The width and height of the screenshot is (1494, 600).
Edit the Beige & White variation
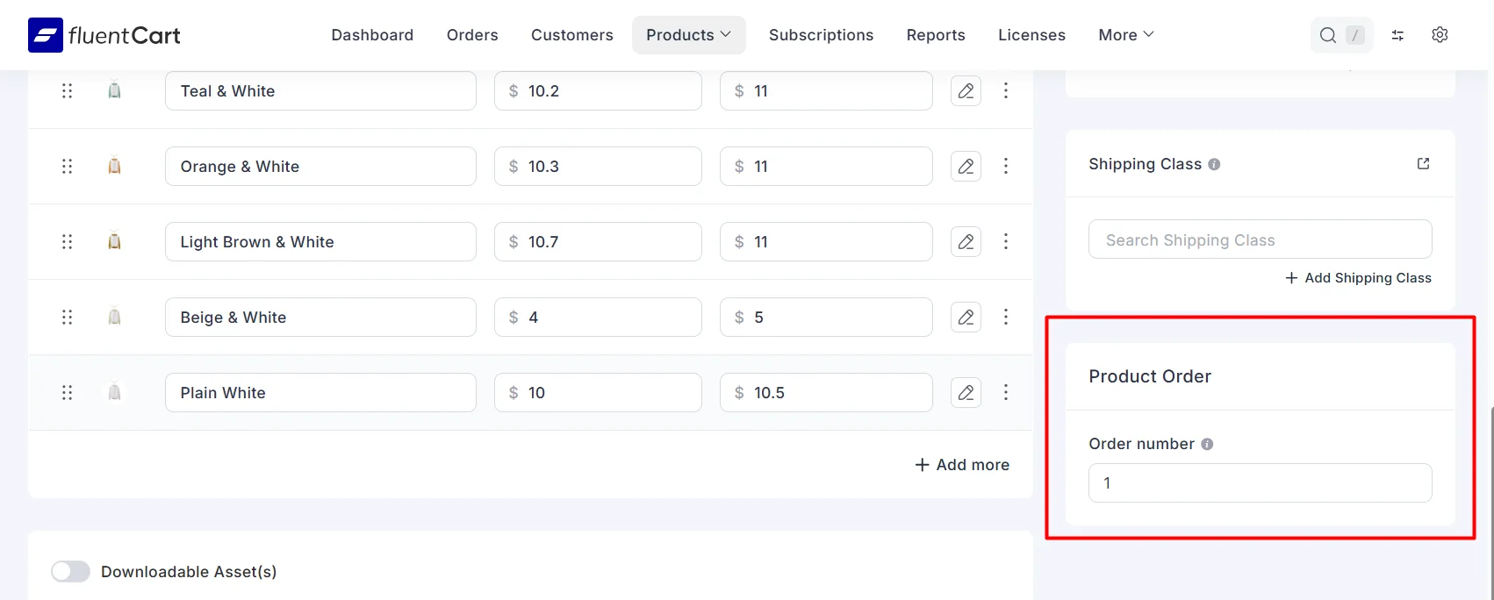pyautogui.click(x=966, y=318)
